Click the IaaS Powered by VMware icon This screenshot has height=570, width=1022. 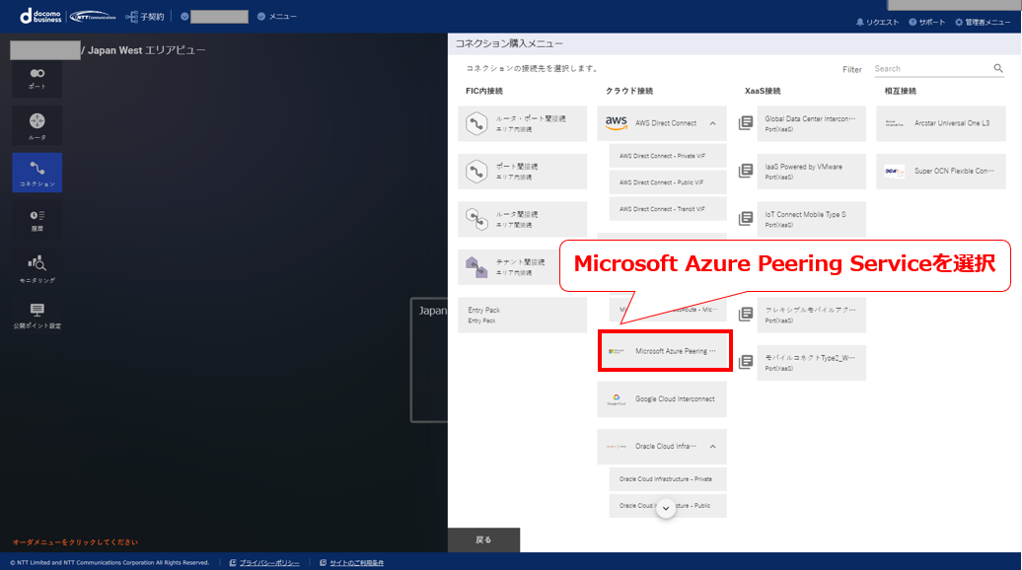(746, 171)
